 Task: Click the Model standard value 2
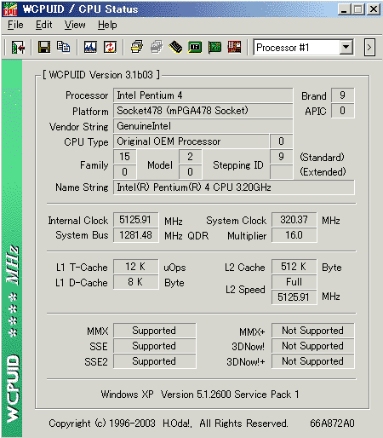(191, 157)
